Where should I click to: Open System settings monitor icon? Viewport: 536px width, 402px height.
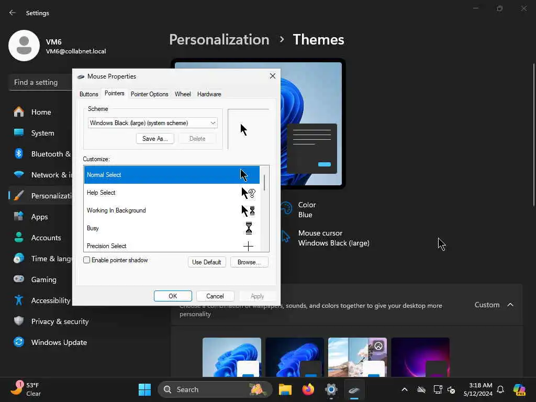(x=19, y=132)
